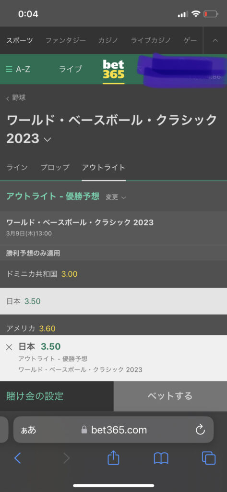Deselect the 日本 3.50 selection
The width and height of the screenshot is (227, 492).
(113, 301)
